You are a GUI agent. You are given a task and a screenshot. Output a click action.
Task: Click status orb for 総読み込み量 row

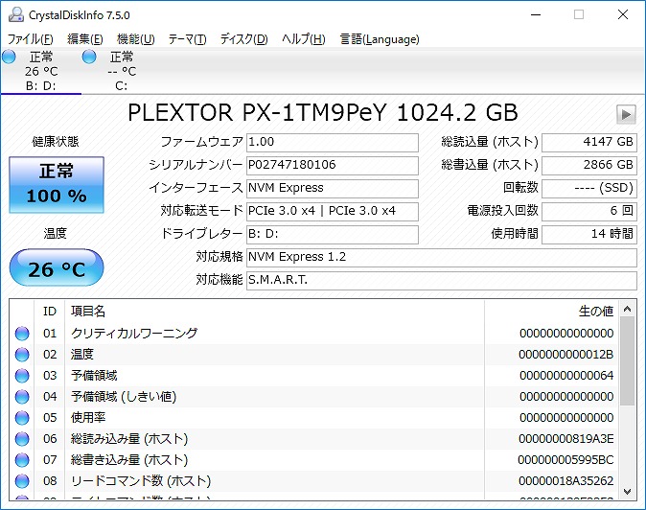(22, 439)
